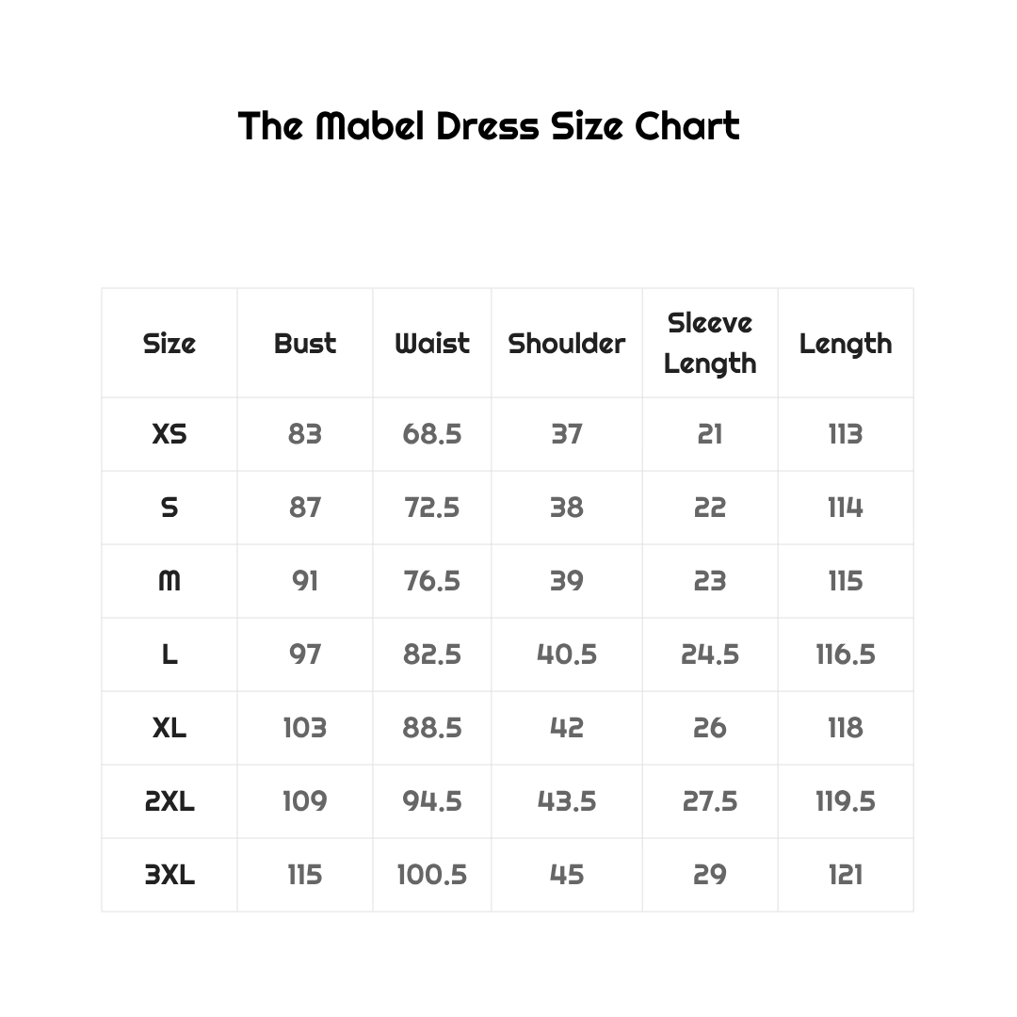
Task: Click the L sleeve length value 24.5
Action: [710, 654]
